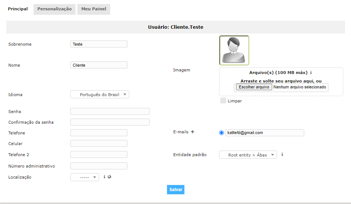The image size is (351, 204).
Task: Select the Principal tab
Action: [x=18, y=9]
